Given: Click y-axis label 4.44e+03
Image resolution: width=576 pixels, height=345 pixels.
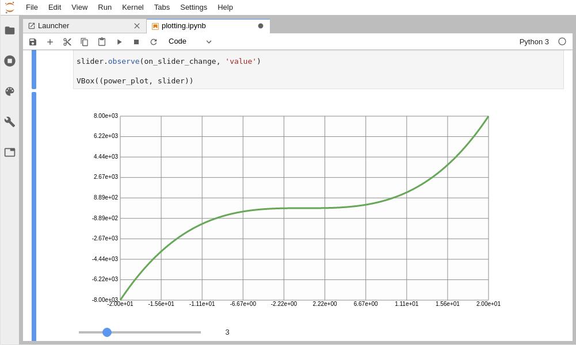Looking at the screenshot, I should [x=106, y=156].
